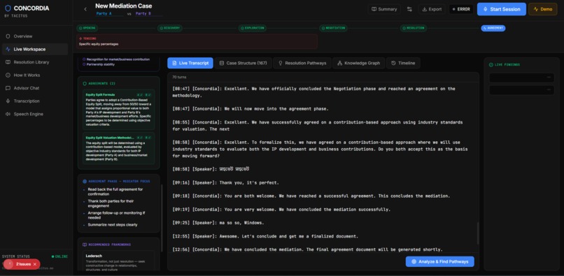Expand the Lederach framework card
564x276 pixels.
pos(119,261)
